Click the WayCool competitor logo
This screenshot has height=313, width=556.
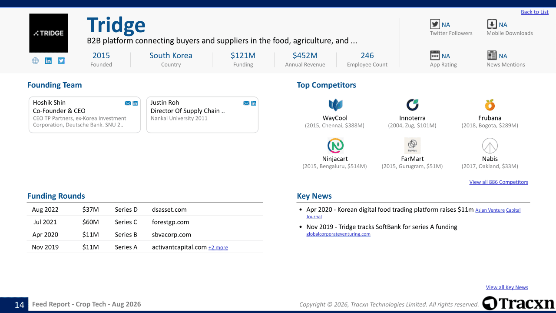335,105
